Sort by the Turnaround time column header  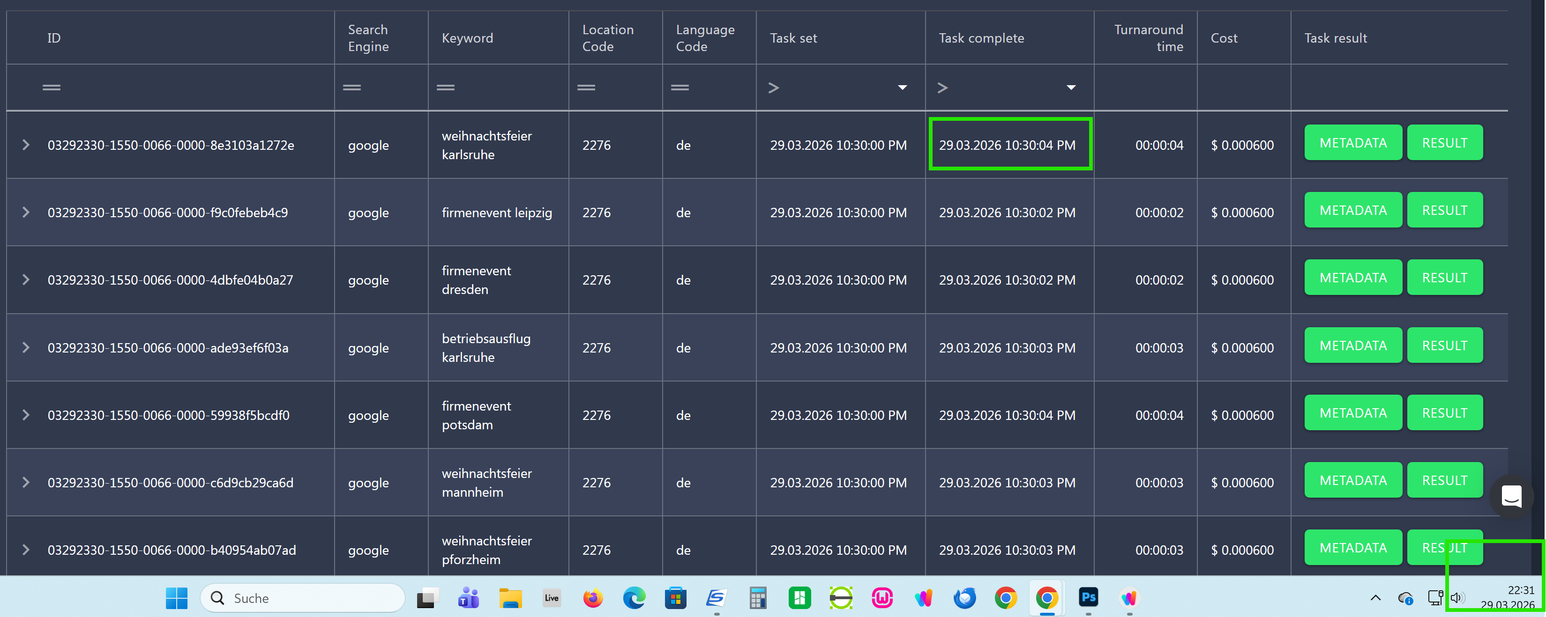pos(1148,38)
